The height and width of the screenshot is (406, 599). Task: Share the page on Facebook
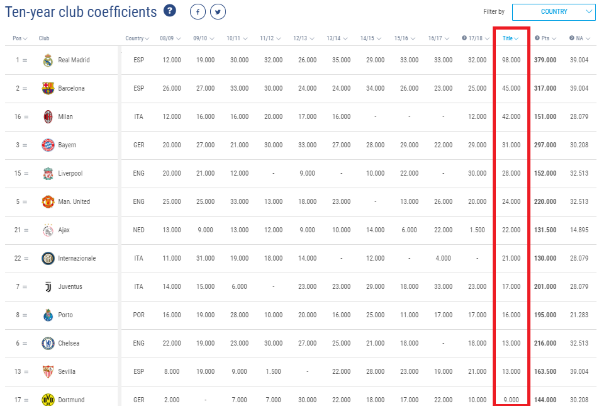click(198, 11)
